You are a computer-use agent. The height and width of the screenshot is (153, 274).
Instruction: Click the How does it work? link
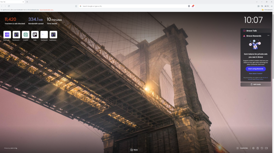click(x=256, y=74)
